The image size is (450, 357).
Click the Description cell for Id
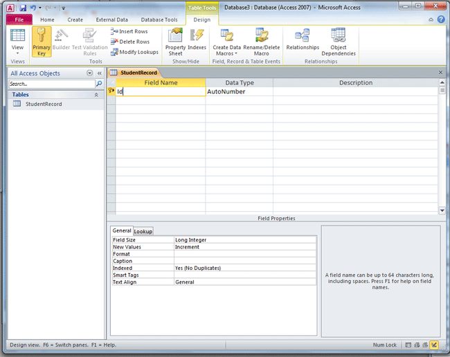pyautogui.click(x=356, y=92)
